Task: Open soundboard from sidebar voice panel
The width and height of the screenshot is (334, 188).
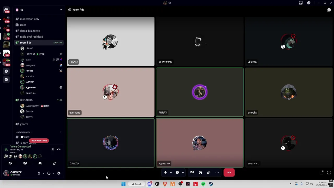Action: [55, 163]
